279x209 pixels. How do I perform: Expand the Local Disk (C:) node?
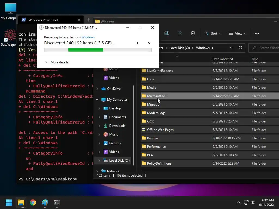[x=99, y=161]
